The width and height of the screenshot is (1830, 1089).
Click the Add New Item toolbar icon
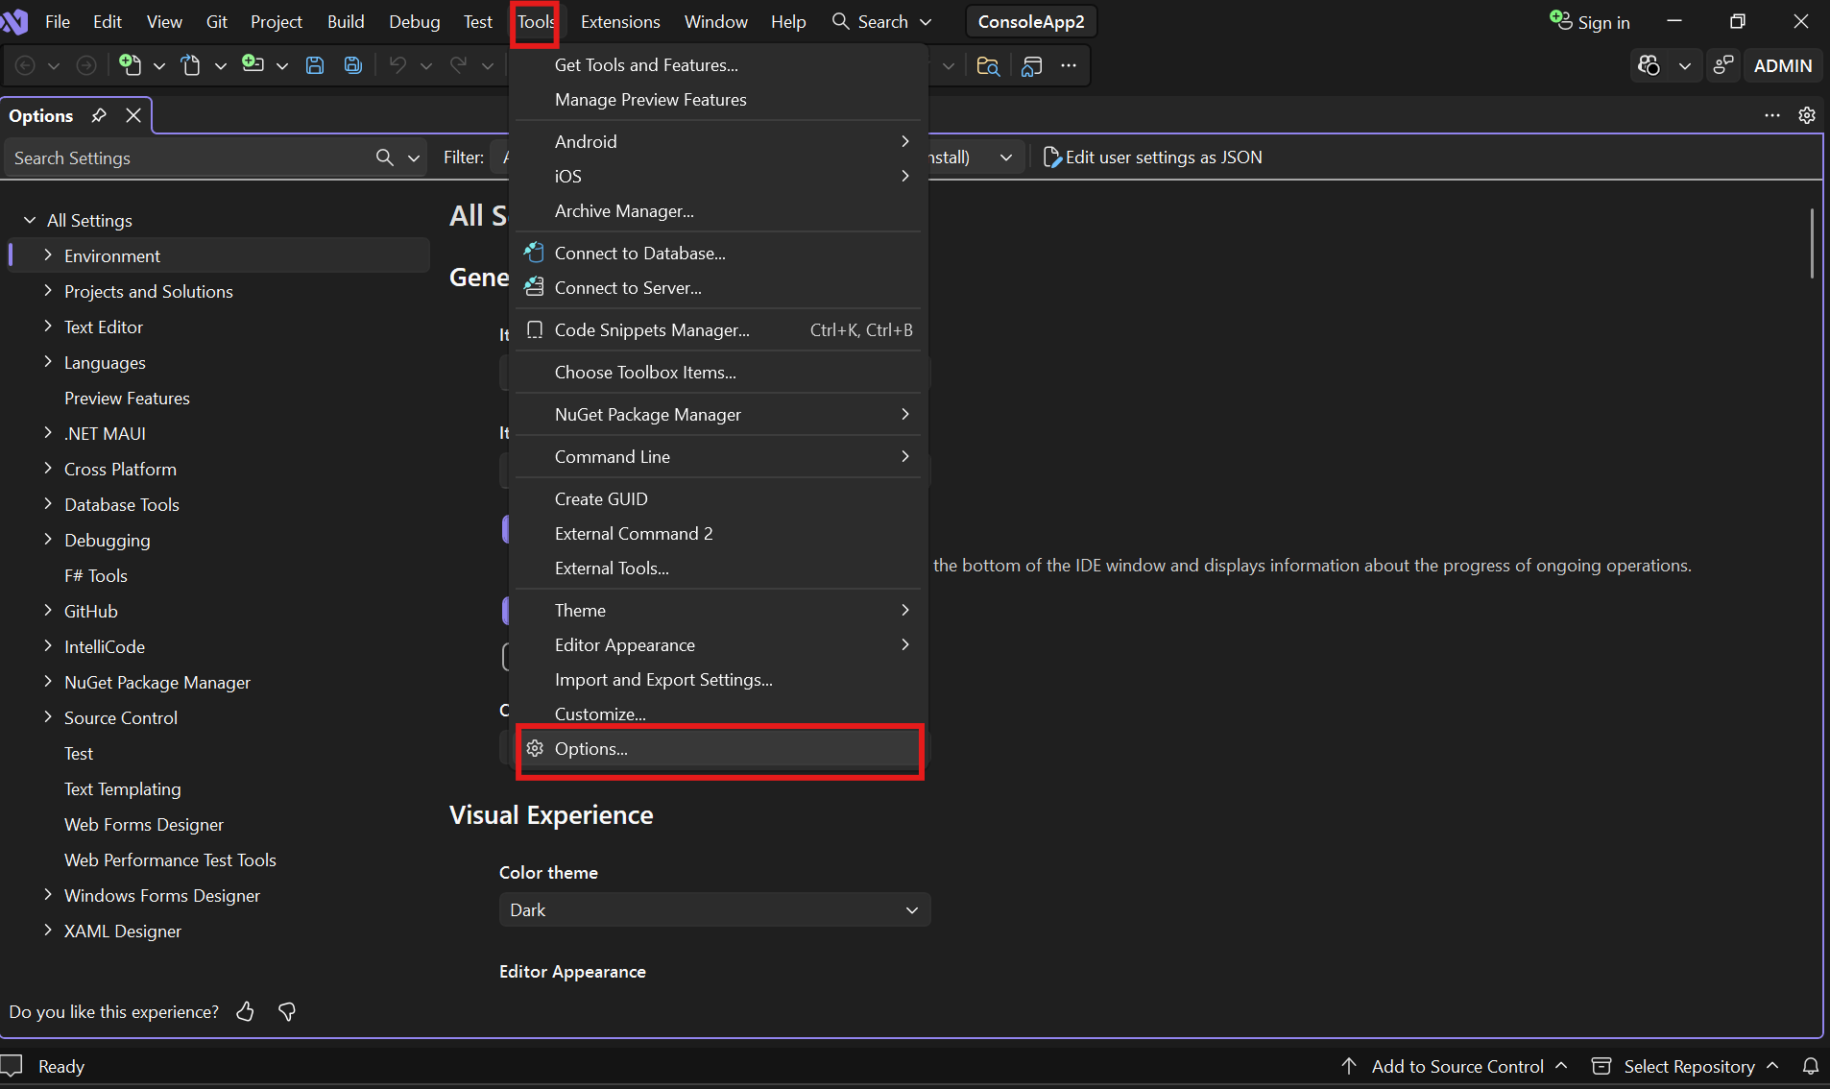pyautogui.click(x=253, y=65)
